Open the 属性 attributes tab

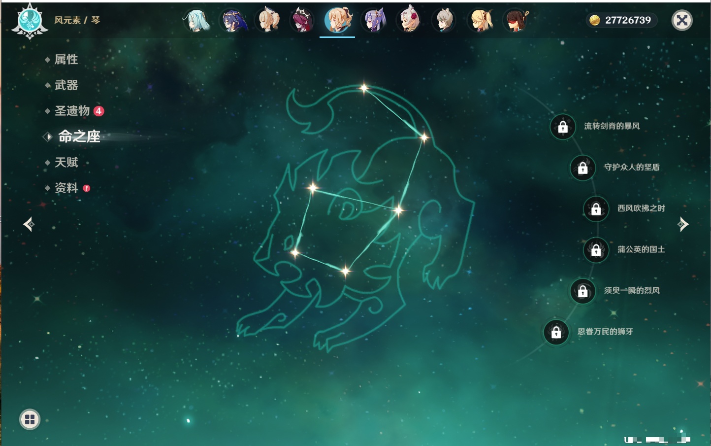tap(66, 60)
